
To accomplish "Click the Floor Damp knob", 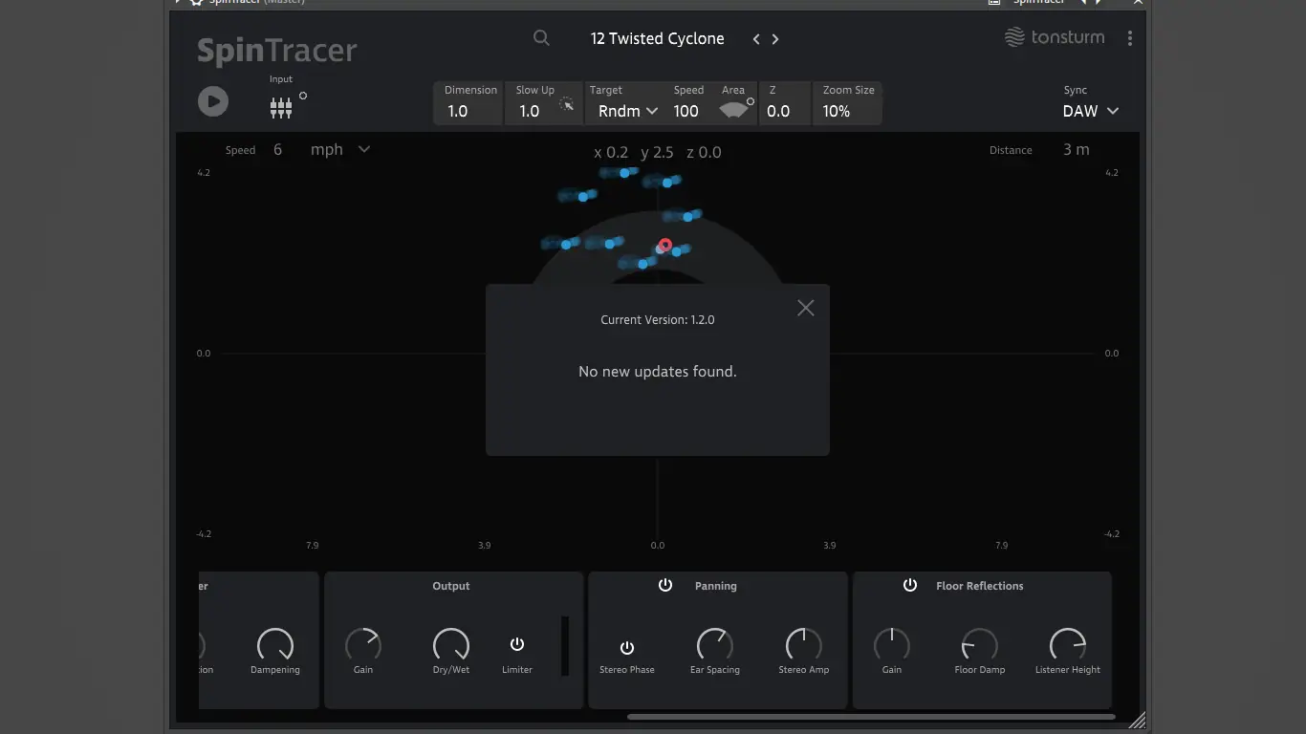I will 980,645.
